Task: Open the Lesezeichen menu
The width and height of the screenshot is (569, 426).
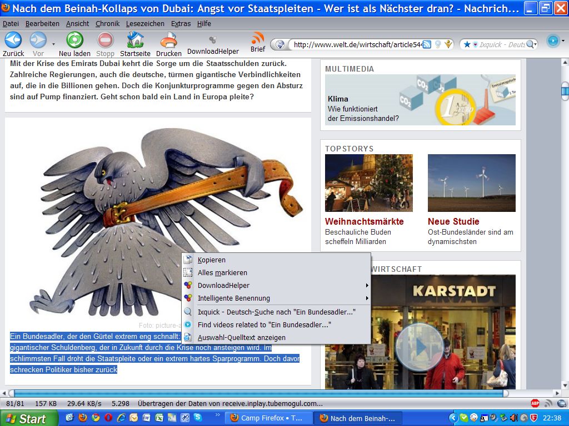Action: 145,24
